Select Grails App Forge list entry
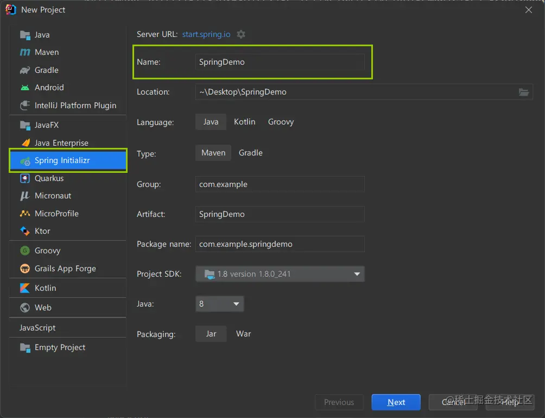 [x=68, y=269]
